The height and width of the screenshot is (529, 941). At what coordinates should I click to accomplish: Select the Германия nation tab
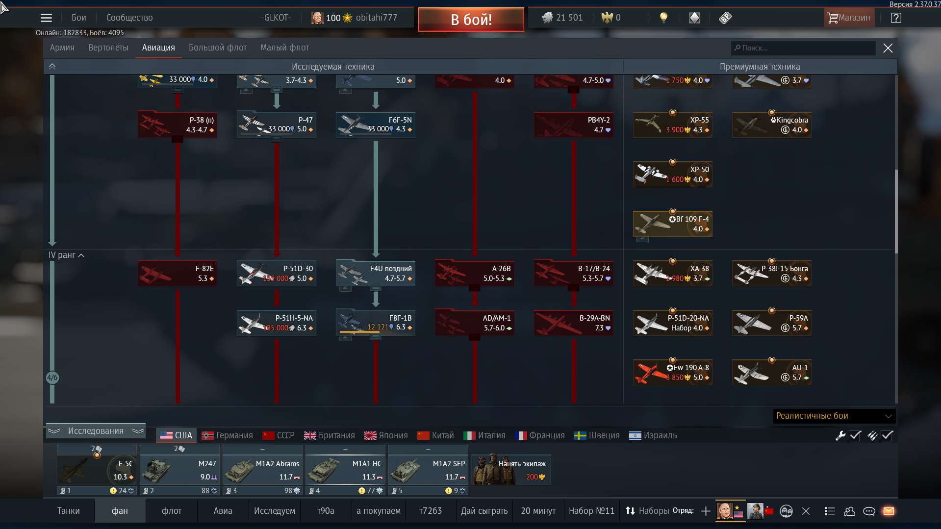click(x=228, y=435)
